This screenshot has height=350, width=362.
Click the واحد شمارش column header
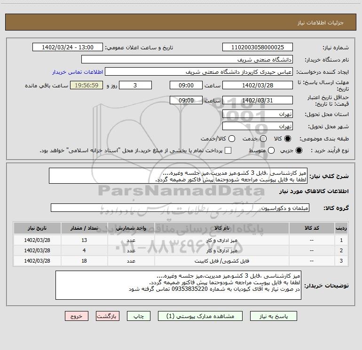(x=131, y=228)
